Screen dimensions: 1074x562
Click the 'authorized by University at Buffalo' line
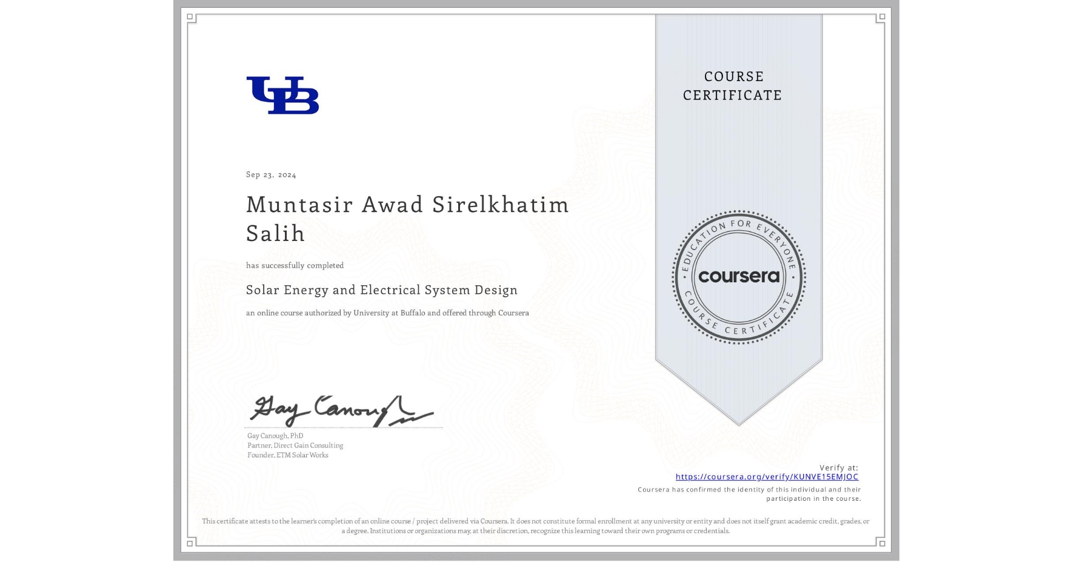pos(387,313)
